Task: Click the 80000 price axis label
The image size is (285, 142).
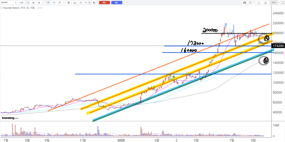Action: (x=278, y=92)
